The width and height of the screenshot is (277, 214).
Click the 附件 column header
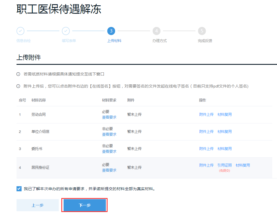point(131,100)
